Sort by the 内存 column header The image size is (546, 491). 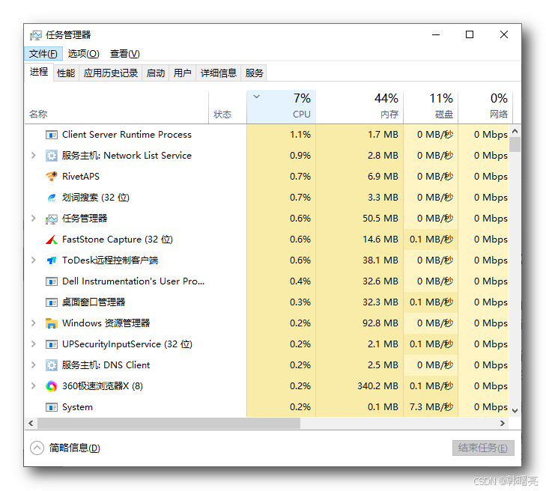tap(360, 106)
